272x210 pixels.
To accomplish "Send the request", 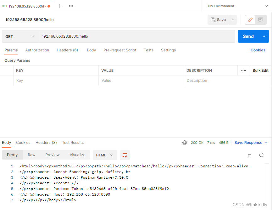I will [248, 36].
